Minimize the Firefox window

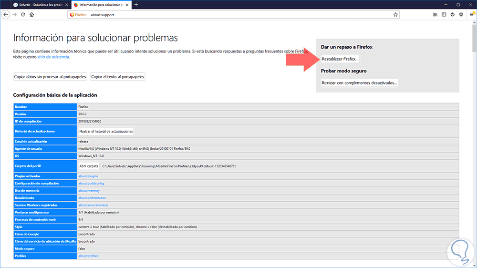coord(446,5)
